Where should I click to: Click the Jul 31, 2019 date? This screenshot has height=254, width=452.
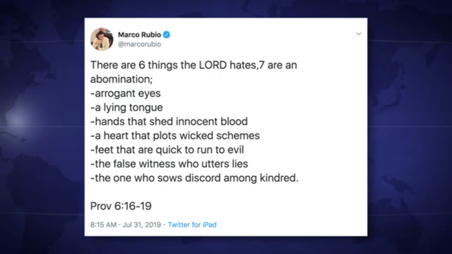141,225
